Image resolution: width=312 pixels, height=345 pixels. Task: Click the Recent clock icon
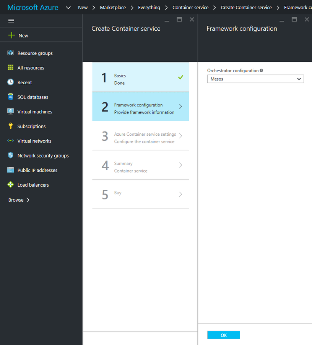click(x=11, y=82)
